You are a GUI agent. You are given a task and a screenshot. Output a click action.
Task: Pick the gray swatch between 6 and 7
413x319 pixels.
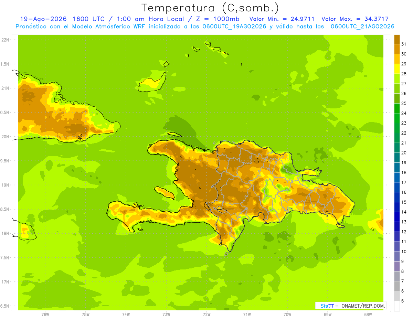pos(397,286)
